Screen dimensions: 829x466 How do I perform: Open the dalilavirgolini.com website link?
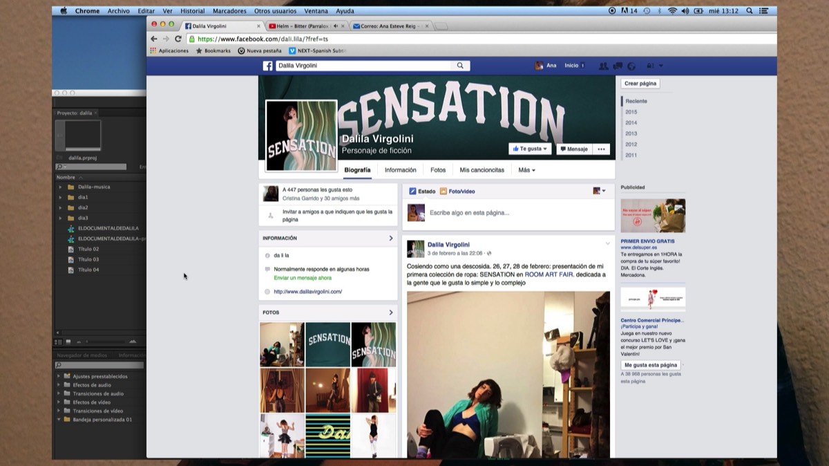[x=307, y=292]
